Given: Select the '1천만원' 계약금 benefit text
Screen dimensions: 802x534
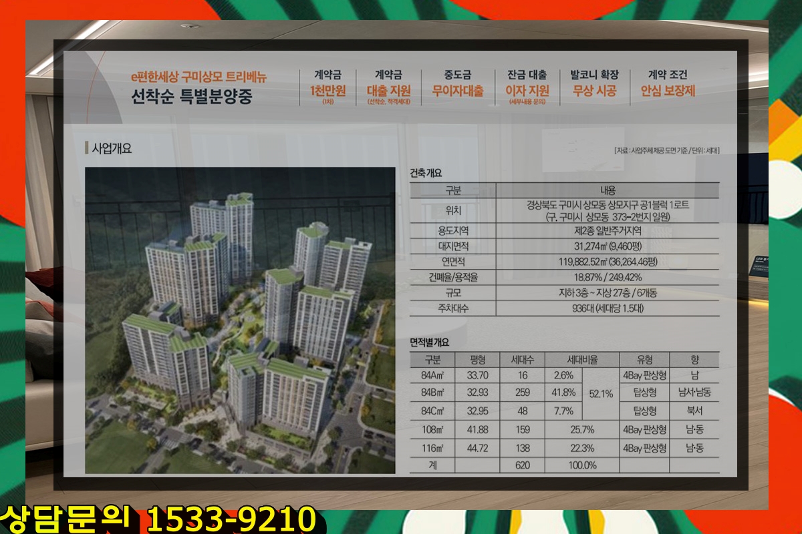Looking at the screenshot, I should tap(327, 91).
